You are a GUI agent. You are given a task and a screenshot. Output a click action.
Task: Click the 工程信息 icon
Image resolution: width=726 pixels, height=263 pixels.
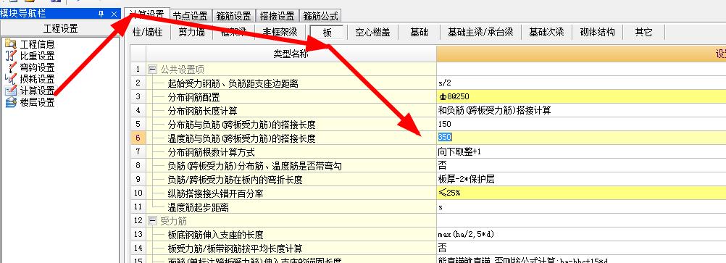tap(11, 44)
